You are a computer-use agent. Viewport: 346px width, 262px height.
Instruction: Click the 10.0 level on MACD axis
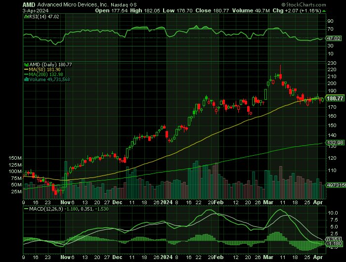coord(333,213)
